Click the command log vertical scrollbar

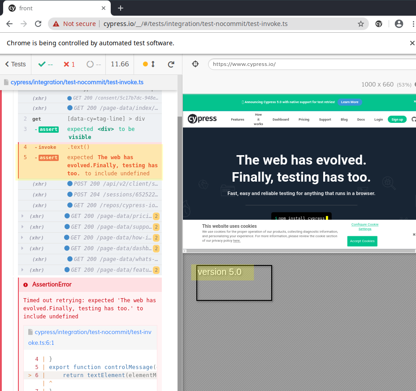[180, 234]
